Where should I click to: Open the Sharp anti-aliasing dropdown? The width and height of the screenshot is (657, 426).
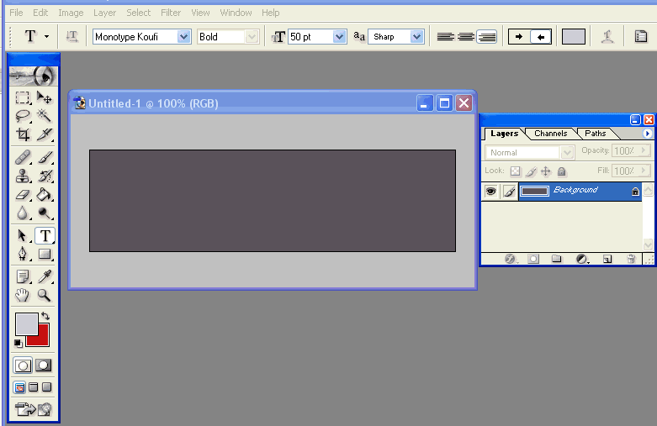(x=416, y=37)
